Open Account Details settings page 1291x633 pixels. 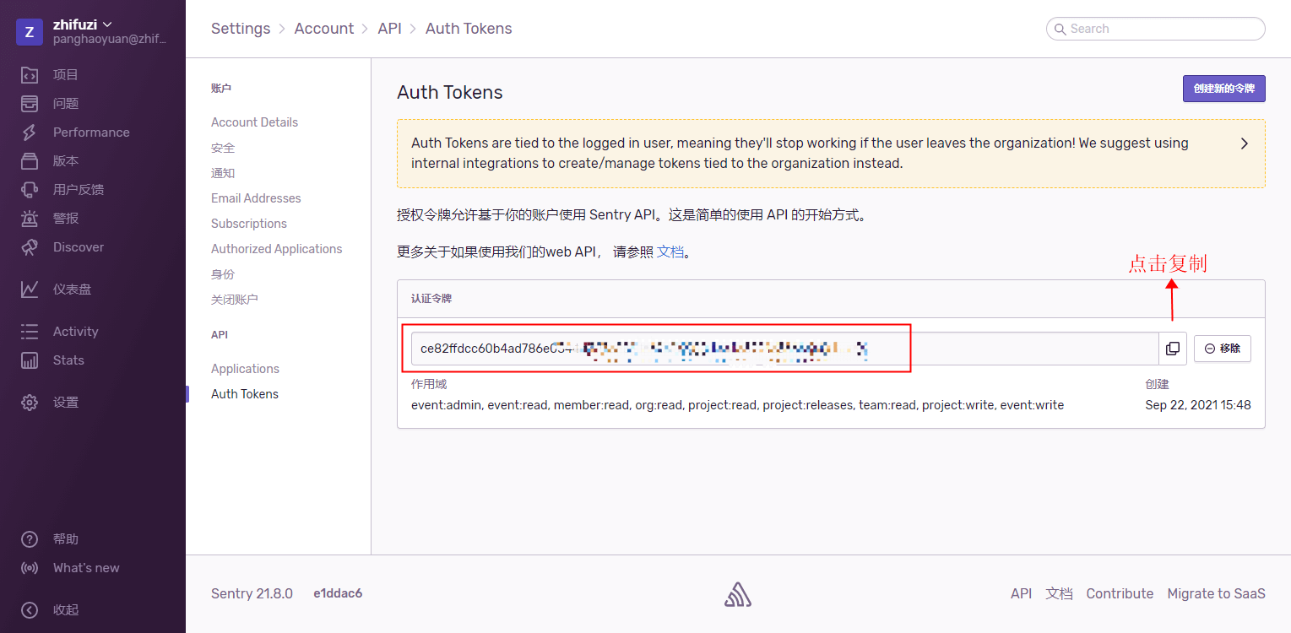255,122
